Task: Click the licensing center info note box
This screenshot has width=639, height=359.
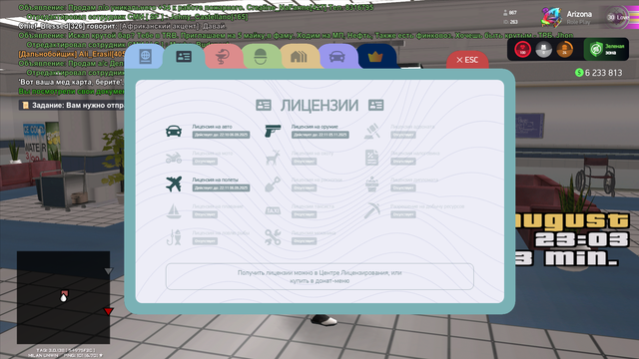Action: tap(319, 277)
